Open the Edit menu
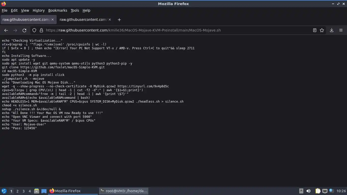 14,10
